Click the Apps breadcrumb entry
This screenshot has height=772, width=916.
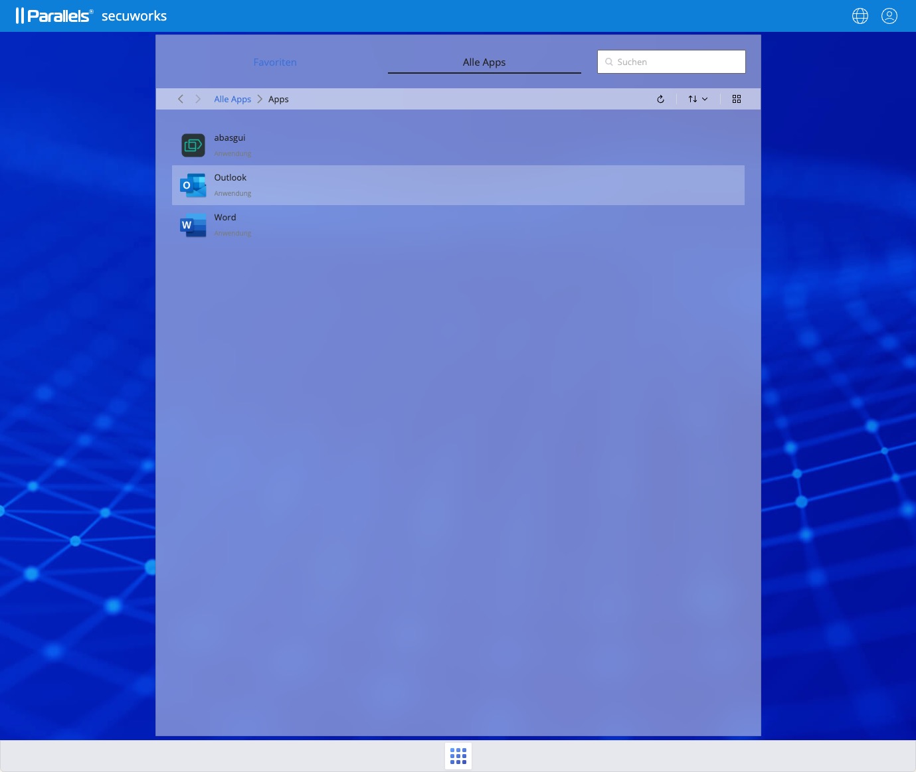(278, 99)
